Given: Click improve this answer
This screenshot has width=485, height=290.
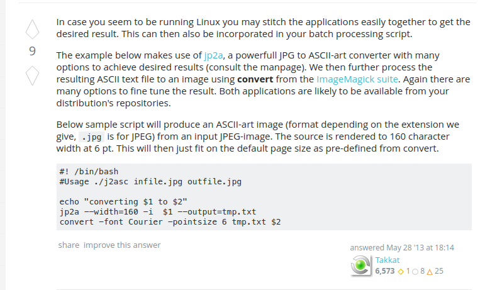Looking at the screenshot, I should pos(122,245).
